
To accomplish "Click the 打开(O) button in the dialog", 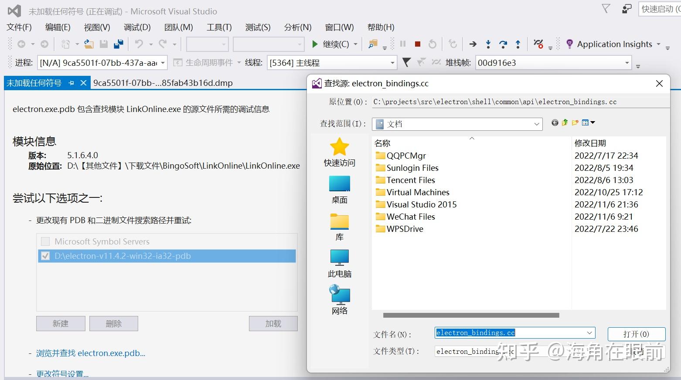I will click(636, 334).
